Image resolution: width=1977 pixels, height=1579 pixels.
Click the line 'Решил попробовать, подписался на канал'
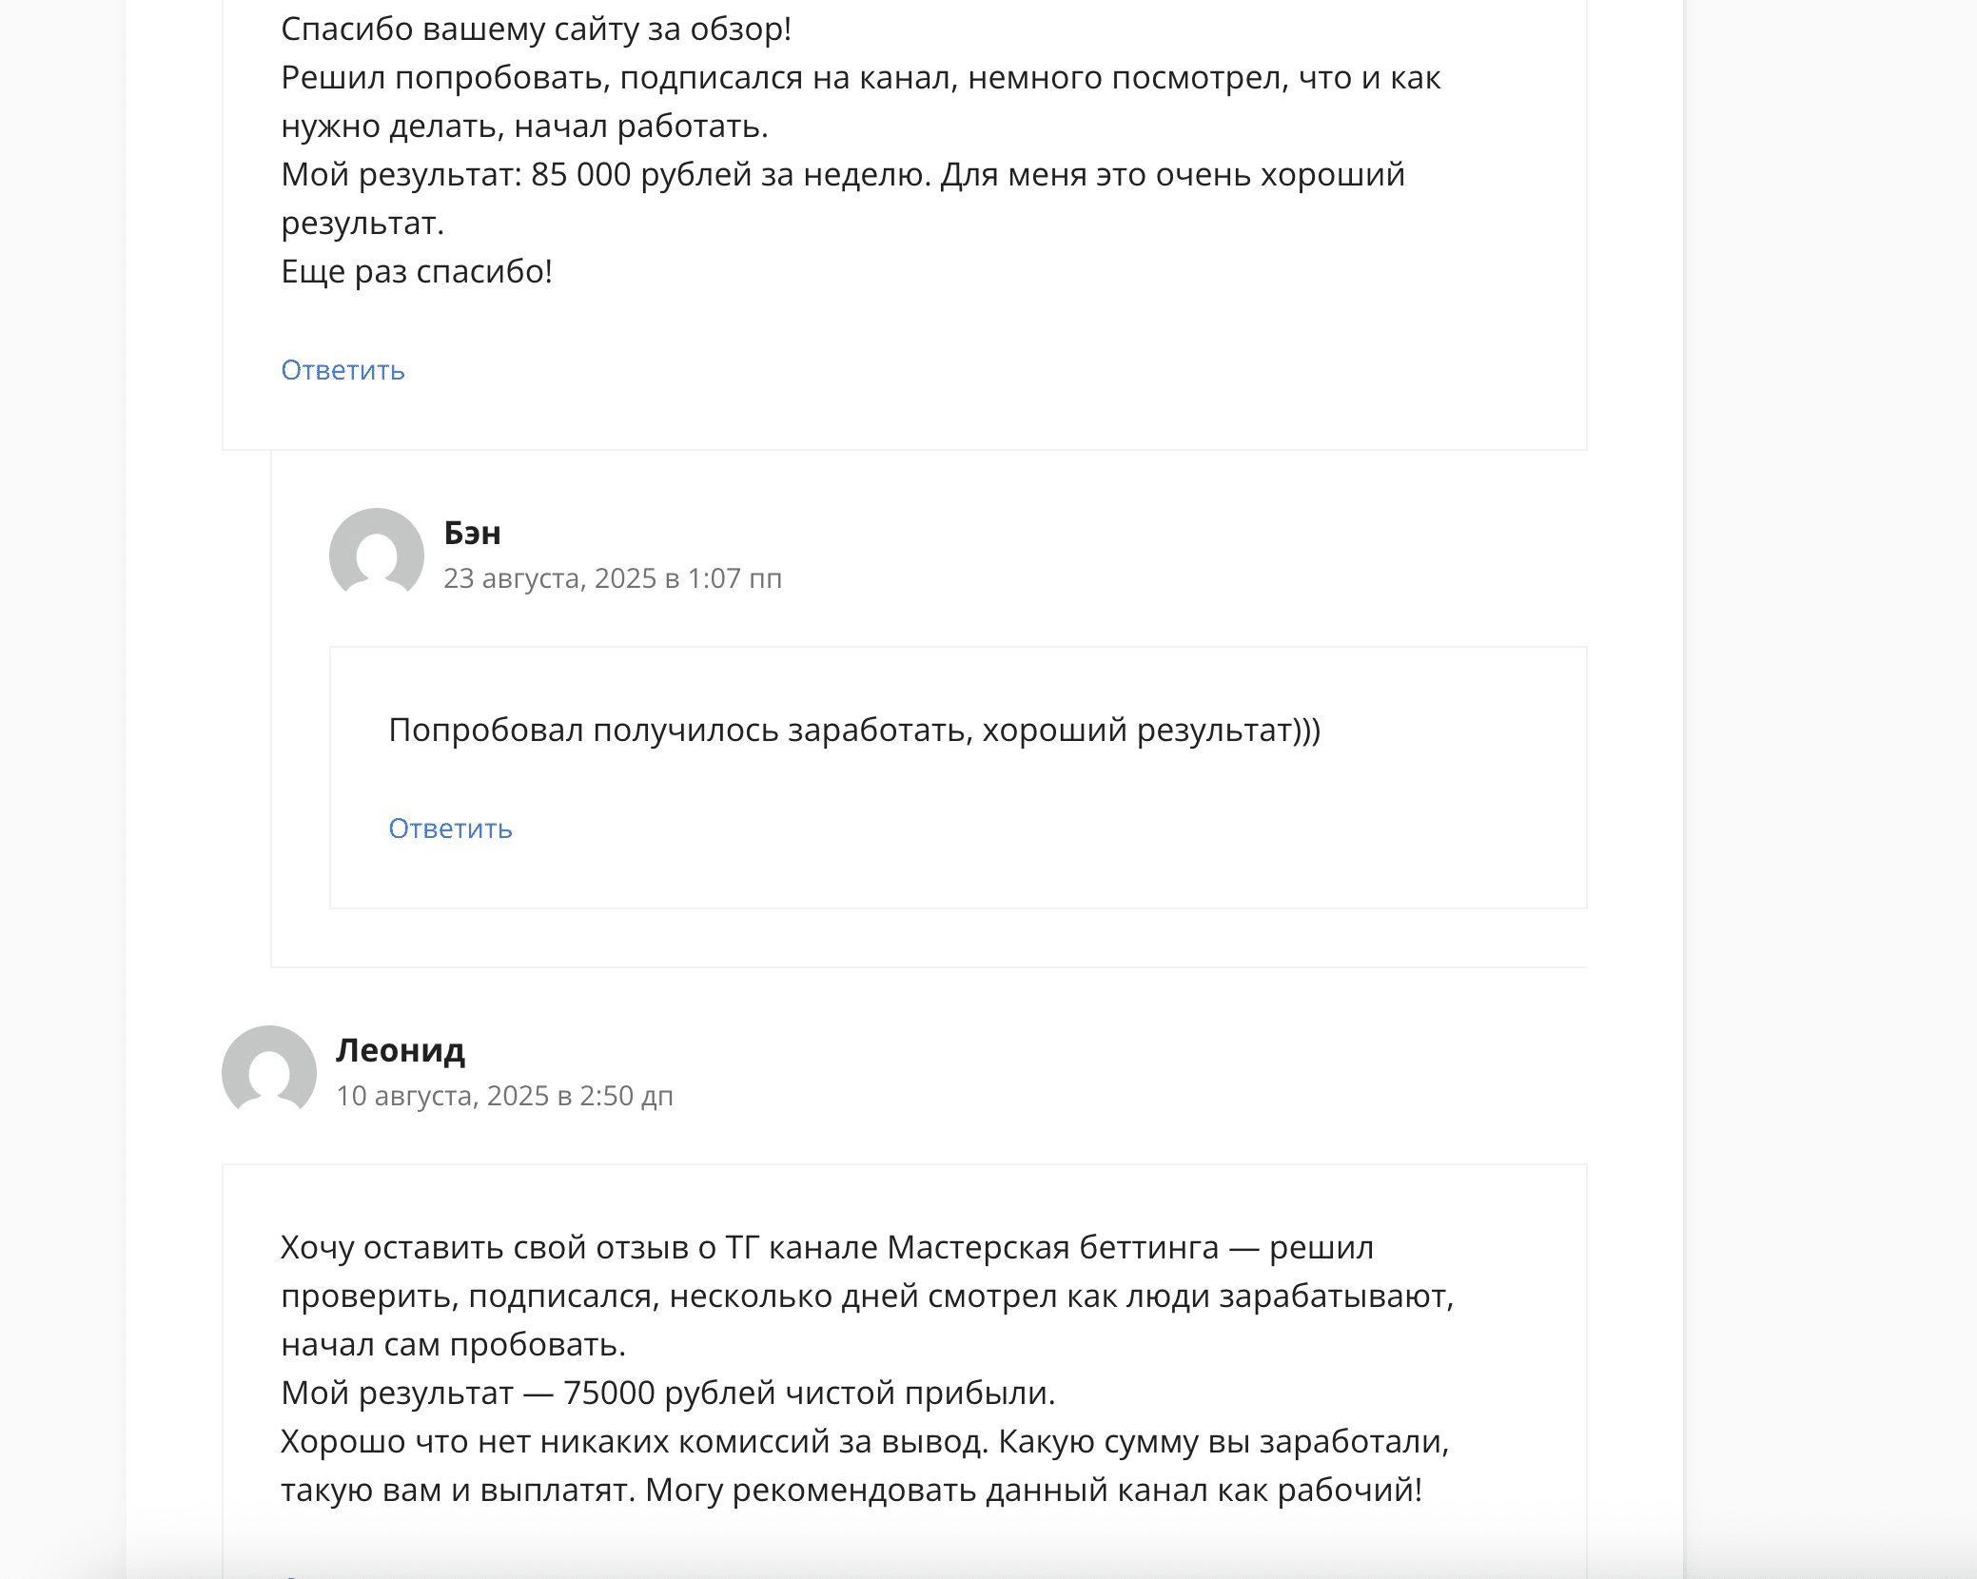pos(861,78)
